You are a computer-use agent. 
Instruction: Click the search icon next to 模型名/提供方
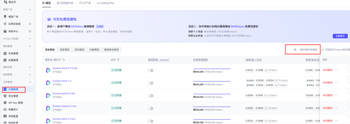point(64,60)
